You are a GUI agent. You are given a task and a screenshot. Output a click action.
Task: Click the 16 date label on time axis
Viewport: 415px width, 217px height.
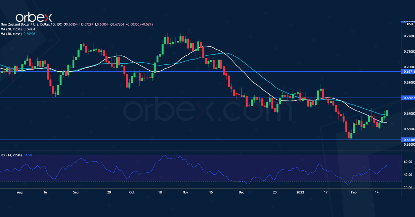[46, 192]
